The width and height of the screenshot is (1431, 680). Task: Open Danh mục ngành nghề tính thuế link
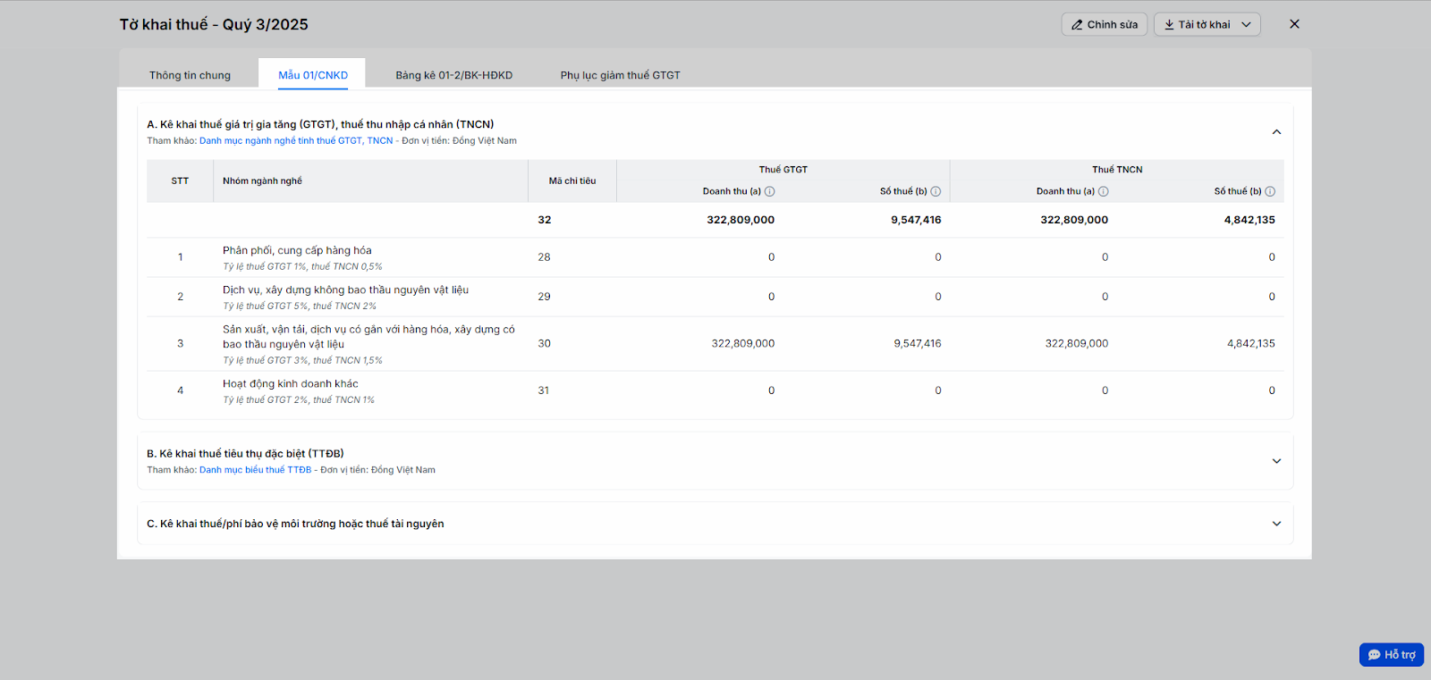(296, 140)
